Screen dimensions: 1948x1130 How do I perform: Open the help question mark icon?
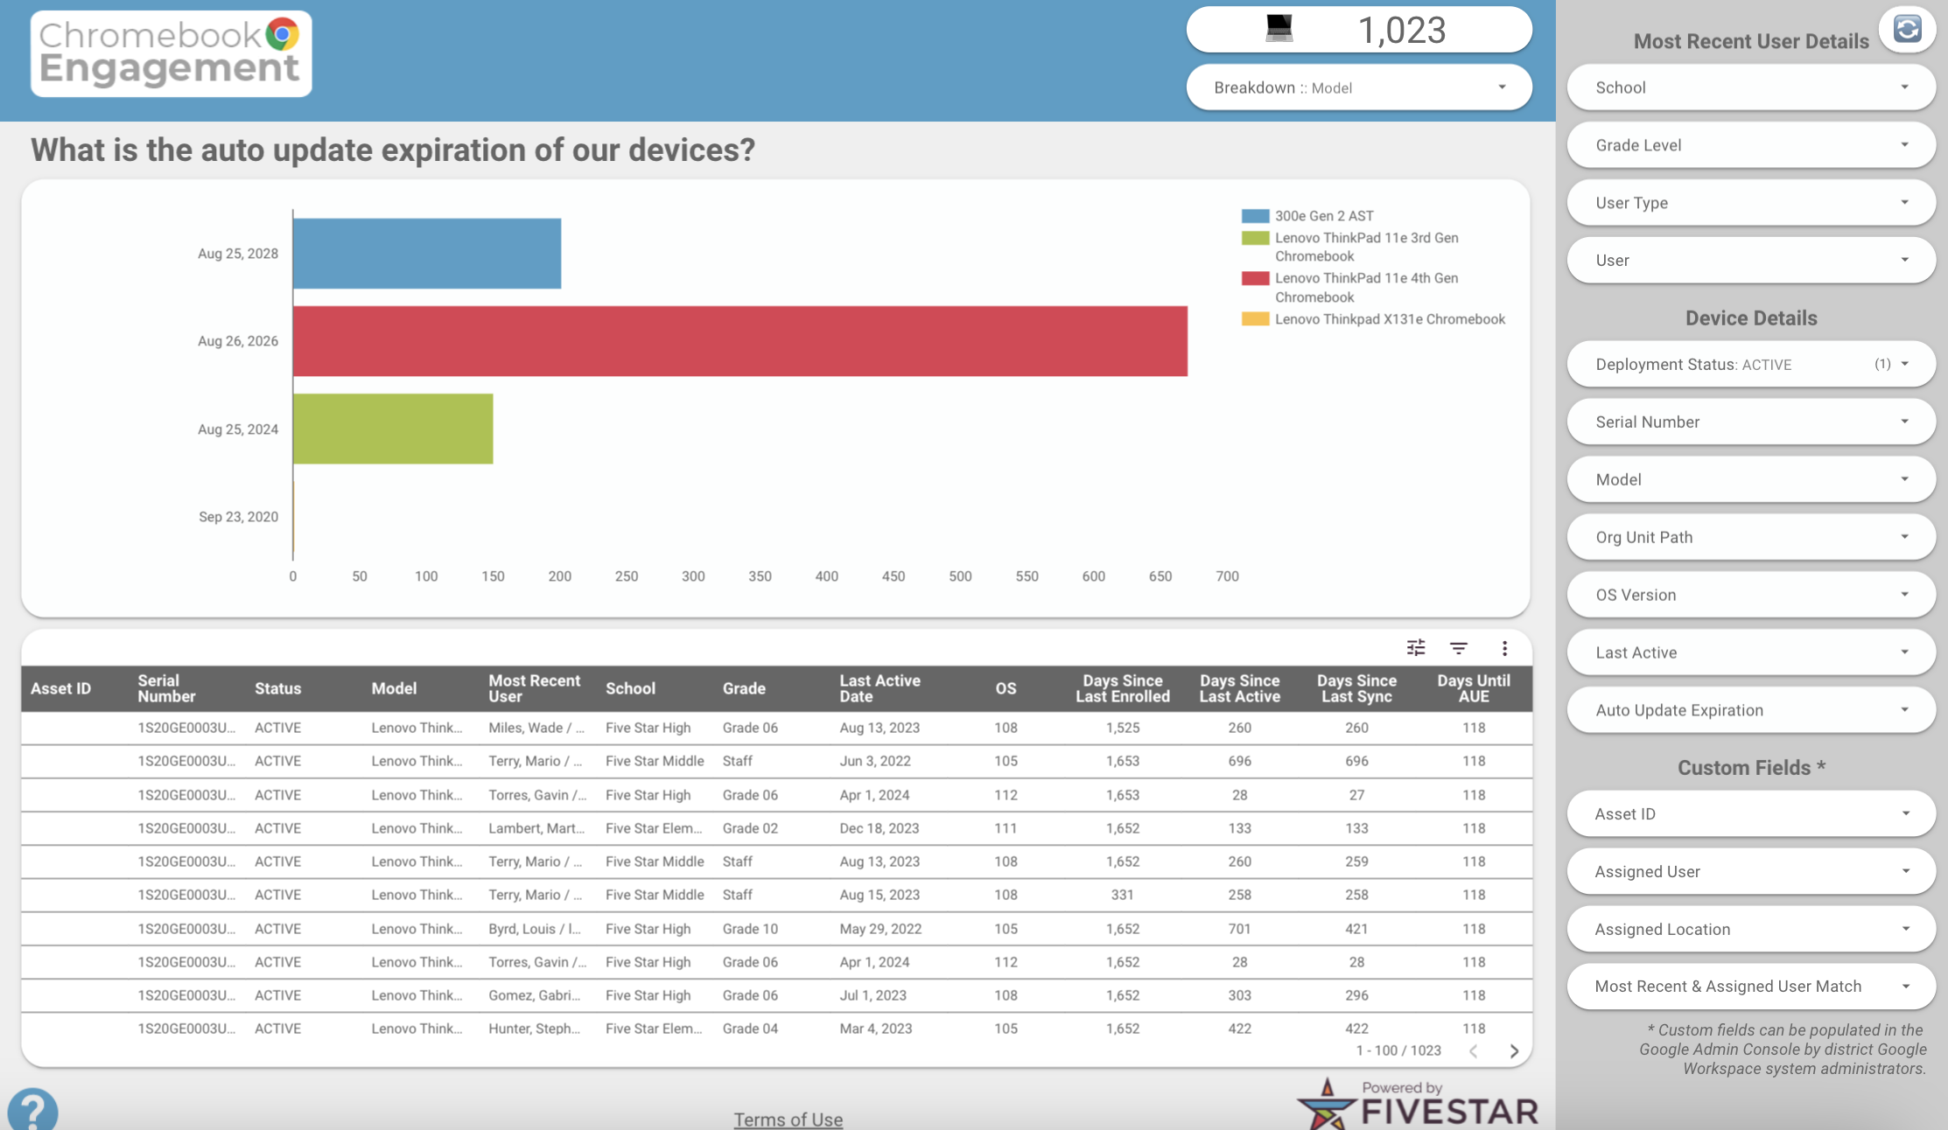tap(32, 1109)
